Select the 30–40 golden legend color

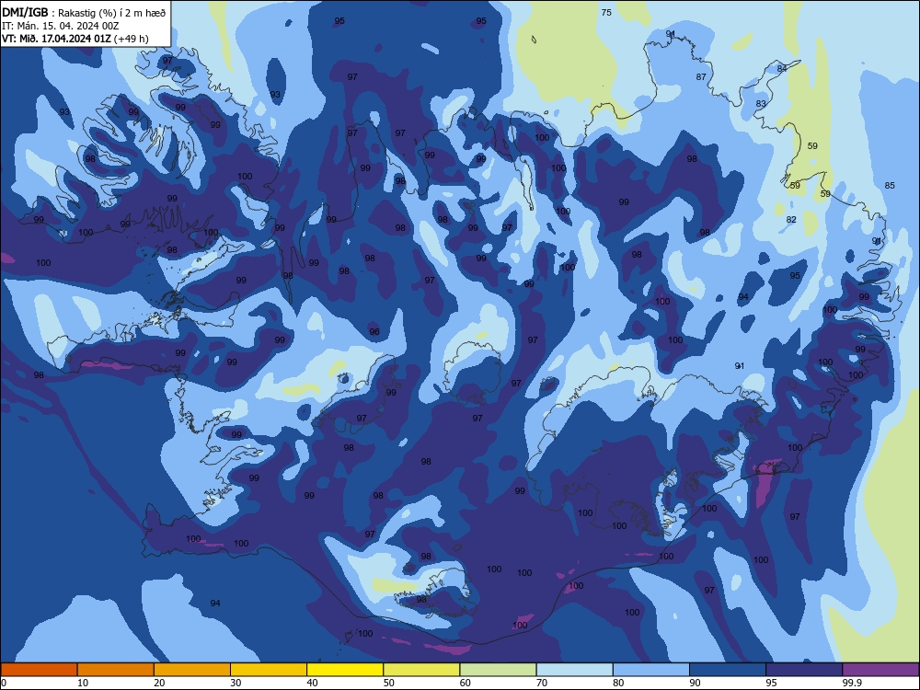pyautogui.click(x=269, y=670)
